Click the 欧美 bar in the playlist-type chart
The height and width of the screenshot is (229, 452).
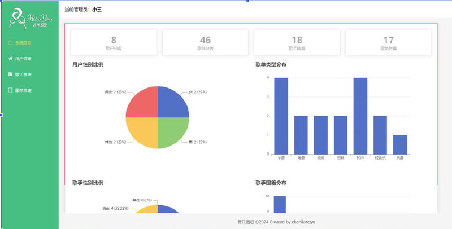pyautogui.click(x=320, y=135)
